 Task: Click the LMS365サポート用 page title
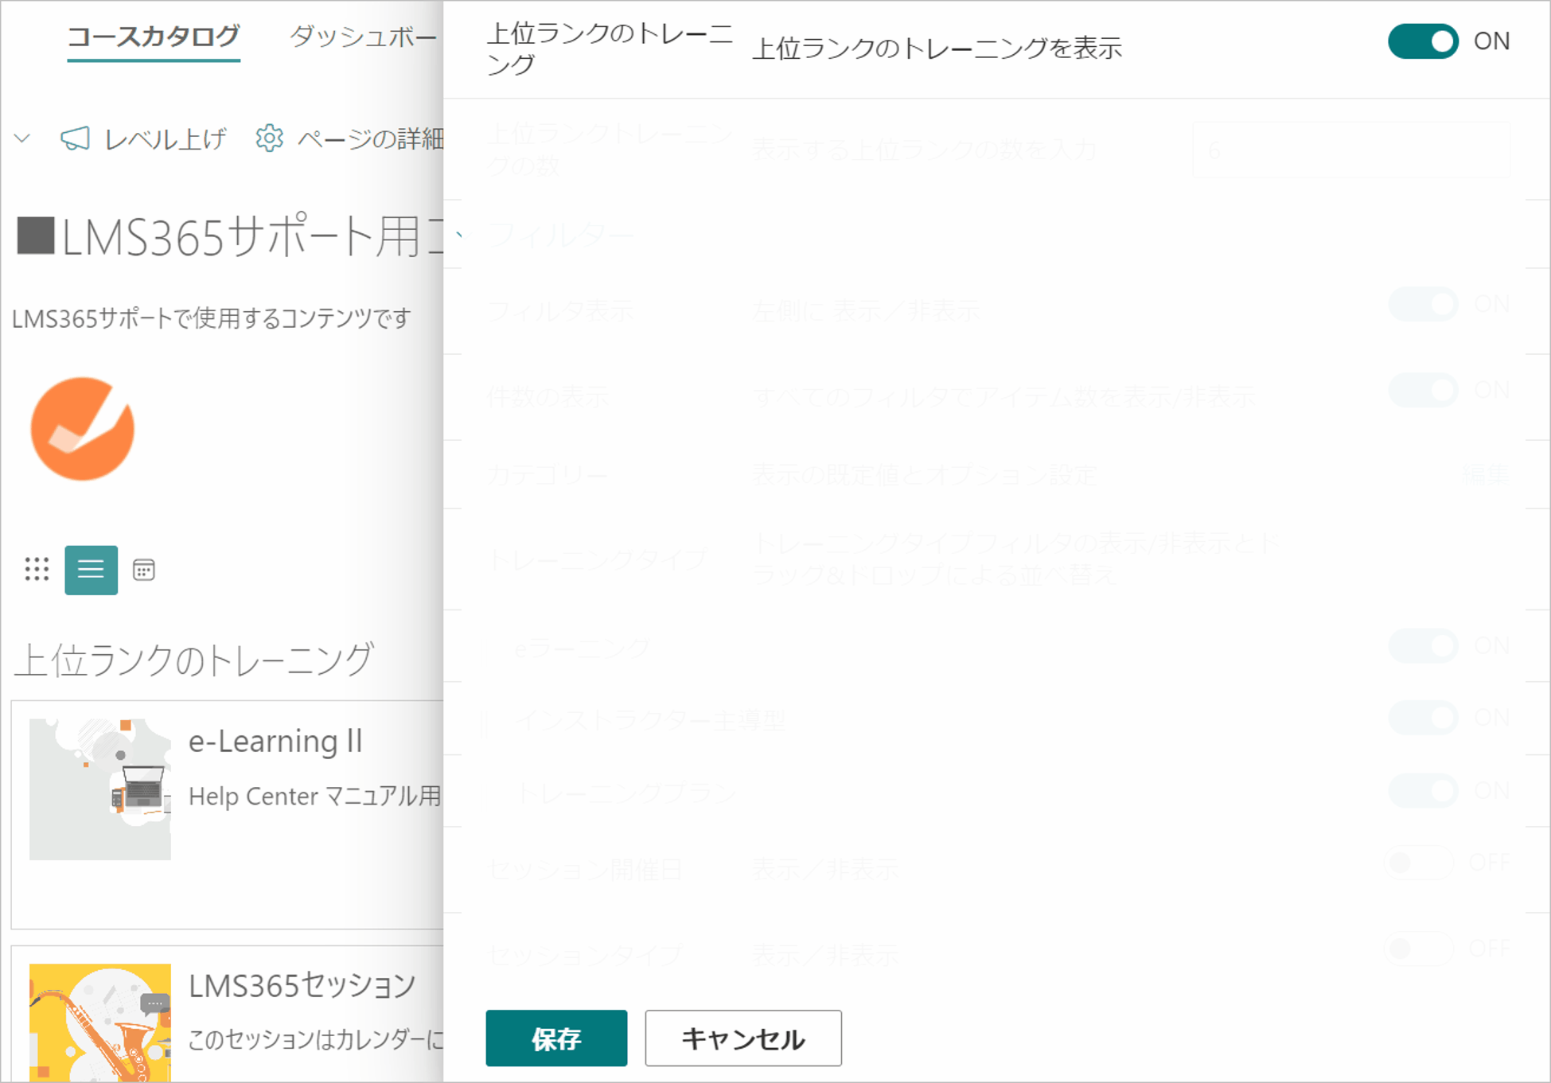tap(231, 237)
